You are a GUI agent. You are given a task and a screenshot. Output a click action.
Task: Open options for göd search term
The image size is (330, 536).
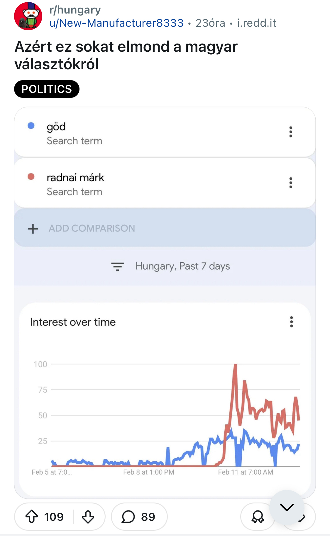tap(291, 132)
